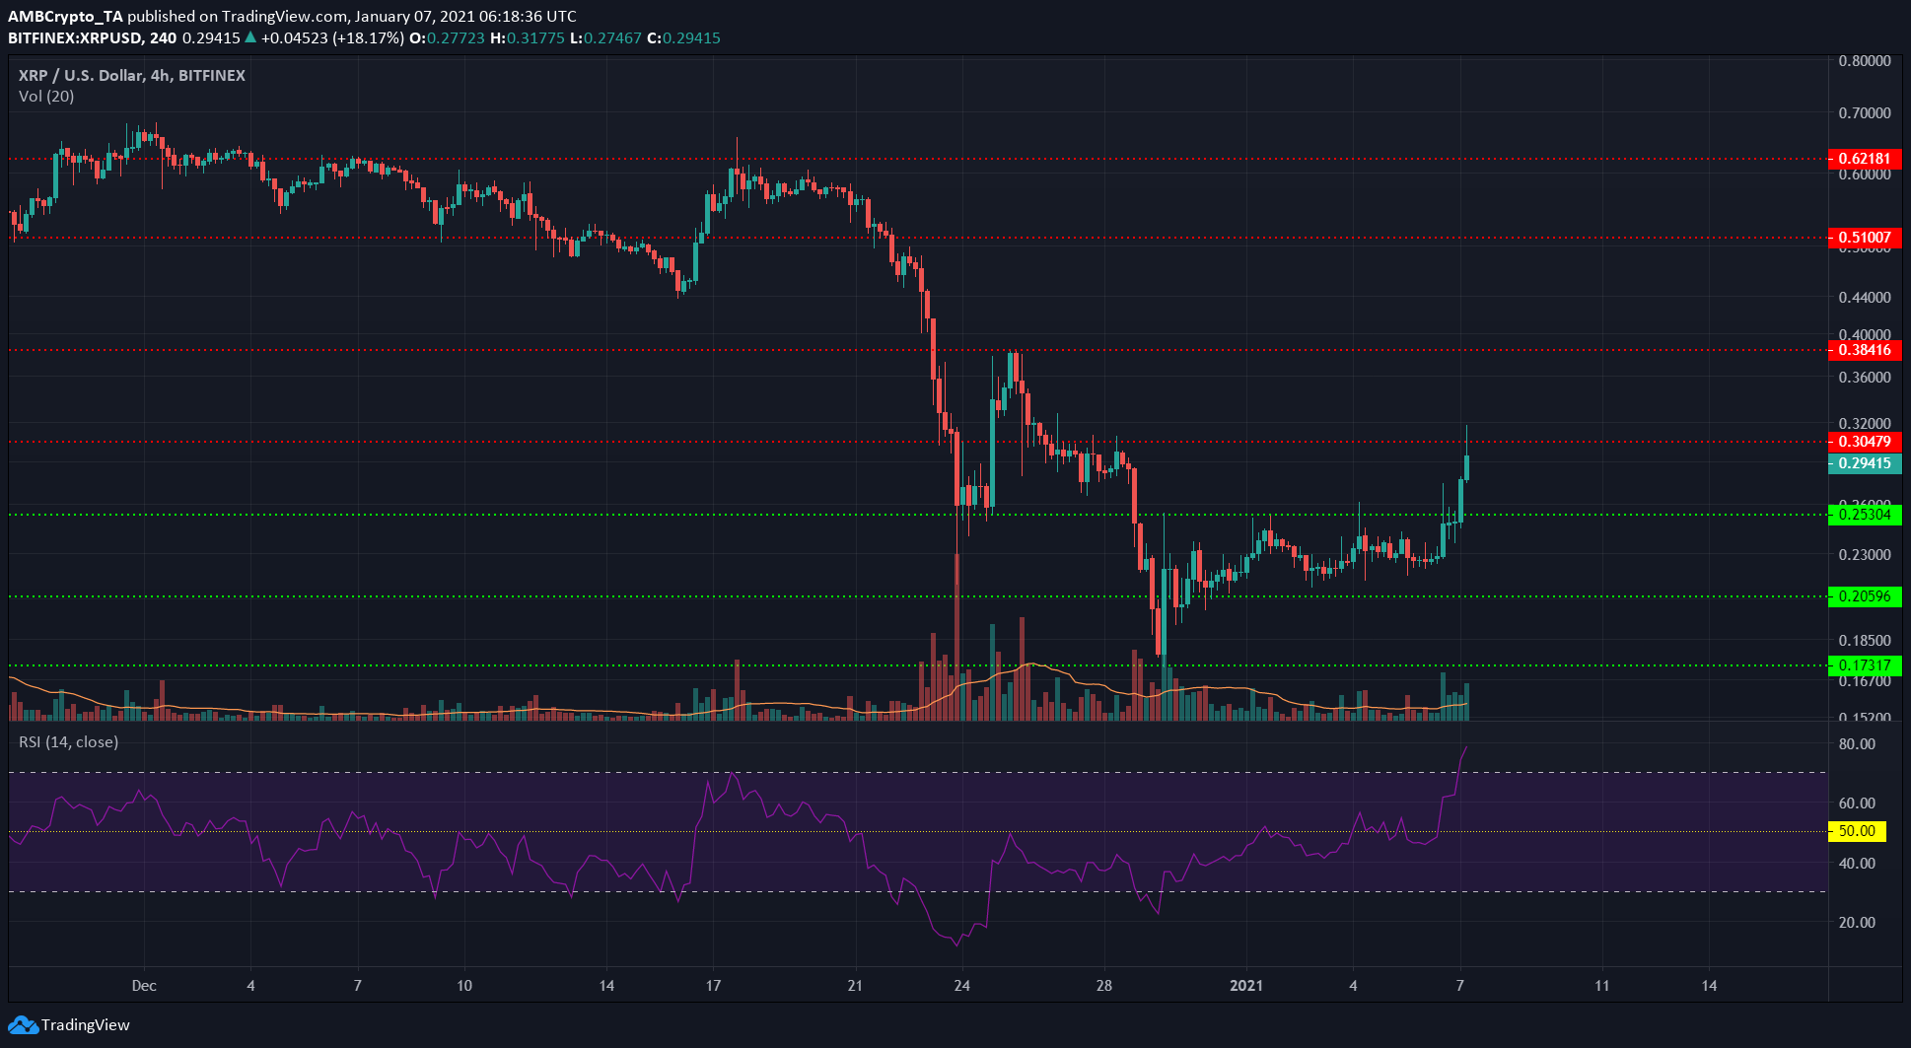The width and height of the screenshot is (1911, 1048).
Task: Click the 0.80000 price axis tick
Action: click(1865, 60)
